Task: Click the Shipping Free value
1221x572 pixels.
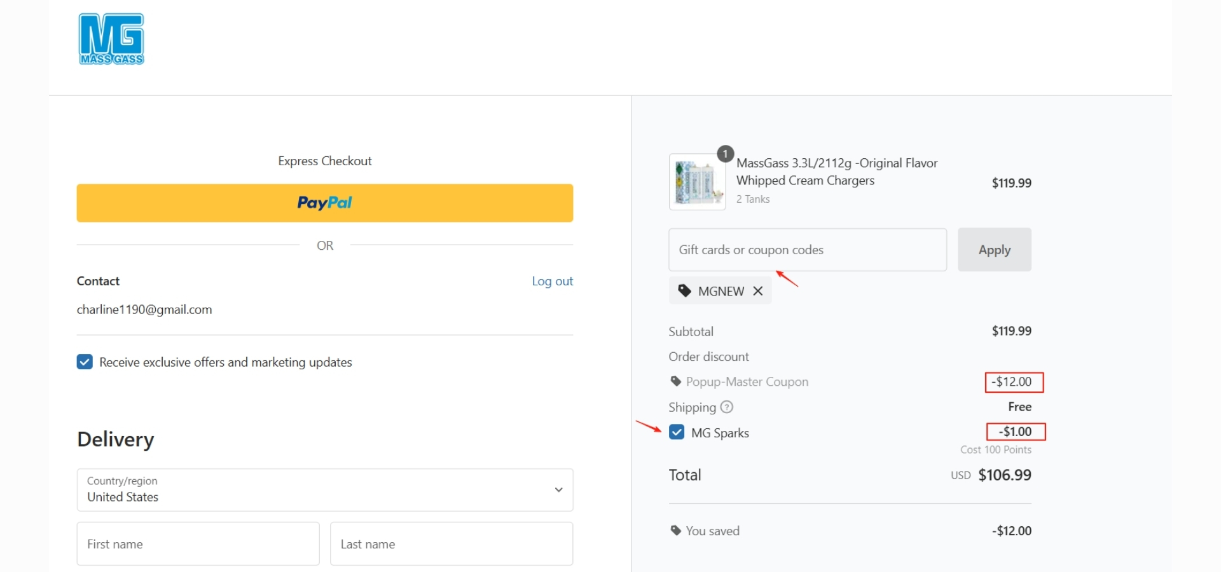Action: (1020, 407)
